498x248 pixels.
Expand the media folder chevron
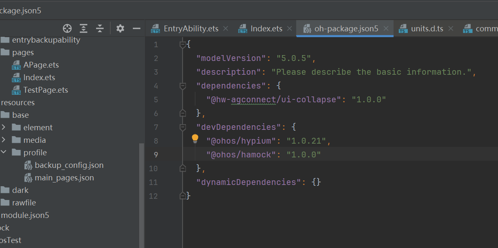(x=3, y=140)
